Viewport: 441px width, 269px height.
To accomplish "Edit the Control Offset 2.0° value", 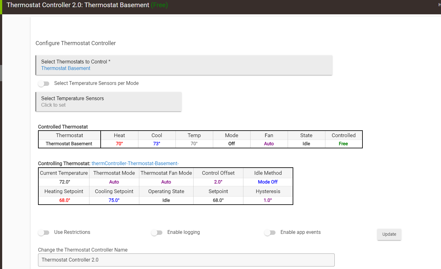I will point(218,182).
